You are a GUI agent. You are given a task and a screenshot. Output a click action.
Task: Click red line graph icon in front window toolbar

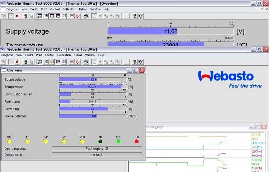tap(58, 62)
